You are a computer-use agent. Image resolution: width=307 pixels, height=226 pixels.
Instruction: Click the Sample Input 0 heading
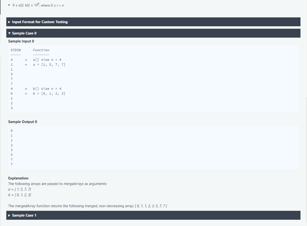pyautogui.click(x=21, y=41)
